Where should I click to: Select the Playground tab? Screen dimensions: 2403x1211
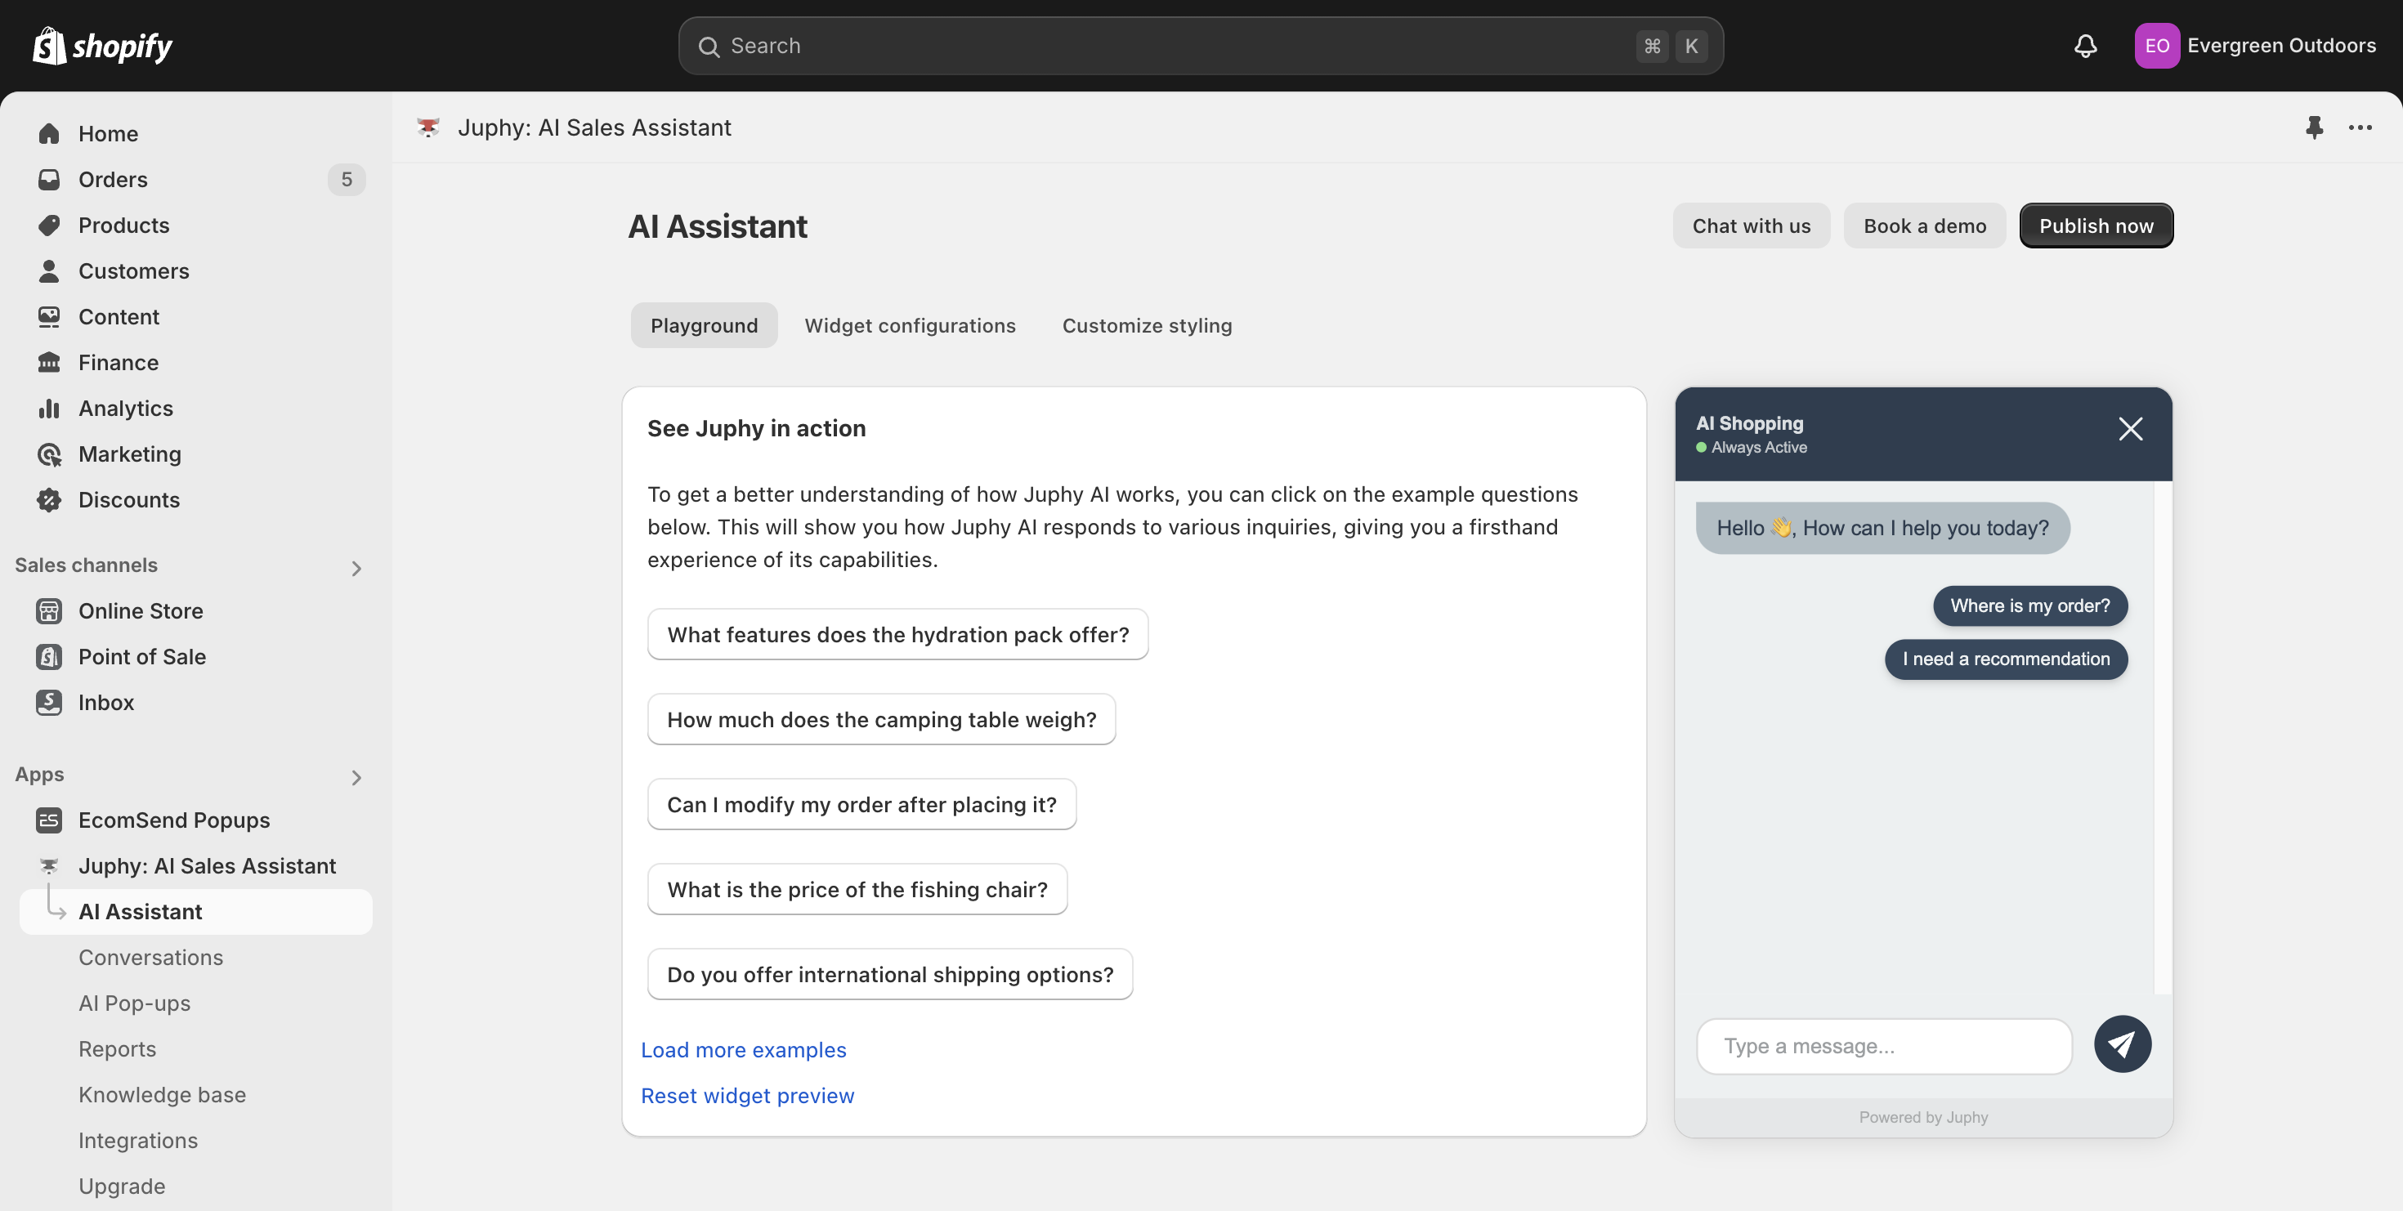[705, 324]
